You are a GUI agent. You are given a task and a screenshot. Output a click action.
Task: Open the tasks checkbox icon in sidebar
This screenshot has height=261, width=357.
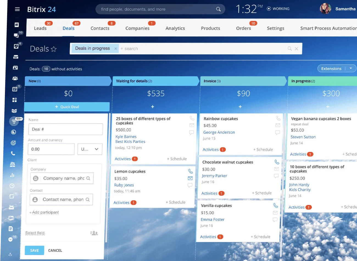pos(16,46)
